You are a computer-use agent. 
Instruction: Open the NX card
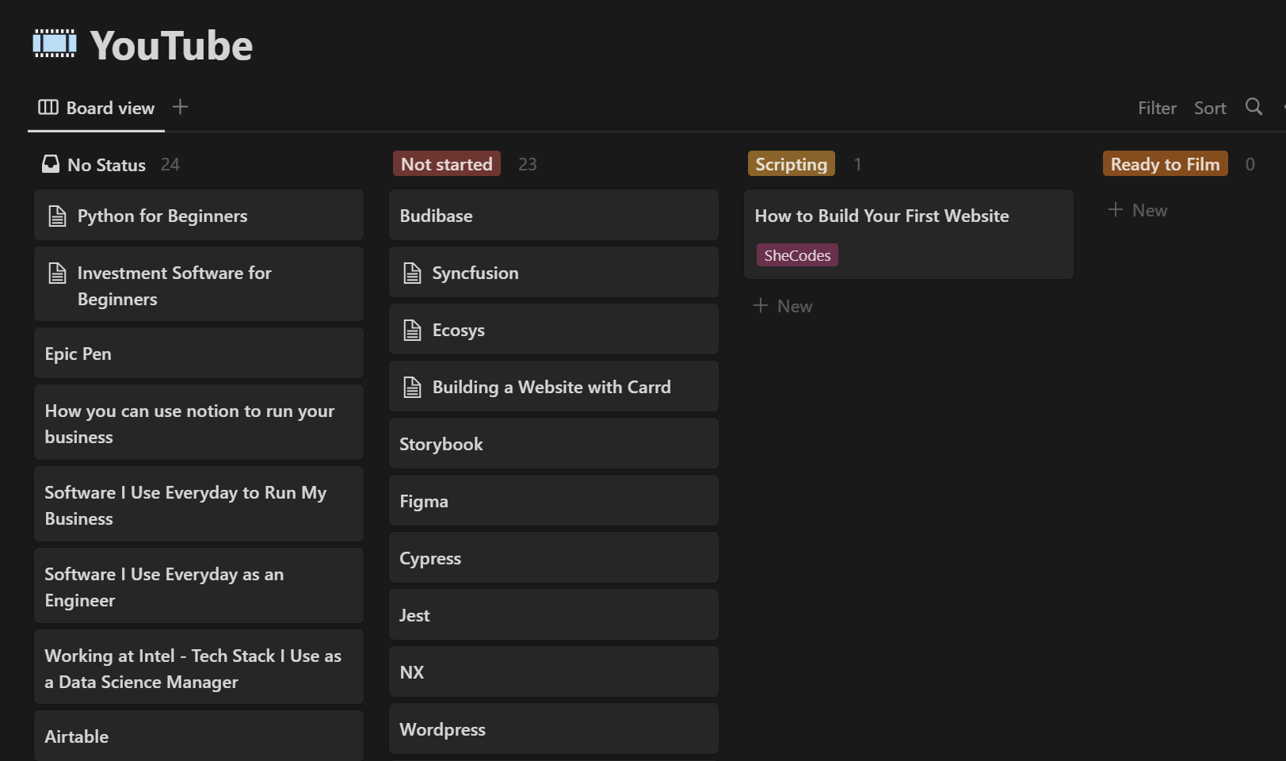point(554,672)
